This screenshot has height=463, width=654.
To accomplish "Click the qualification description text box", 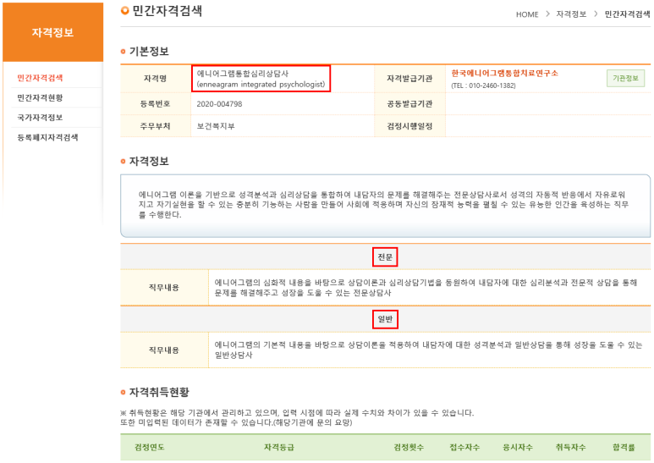I will [x=386, y=206].
